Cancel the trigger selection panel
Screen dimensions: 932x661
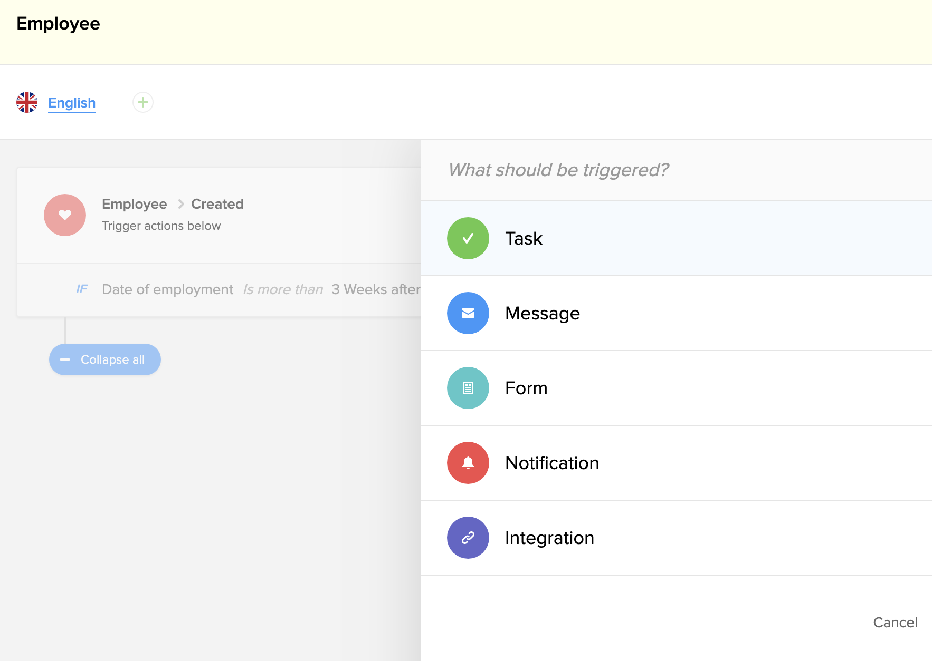[x=895, y=623]
